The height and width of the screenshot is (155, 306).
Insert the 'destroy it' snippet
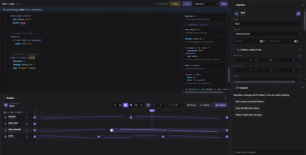[x=204, y=18]
